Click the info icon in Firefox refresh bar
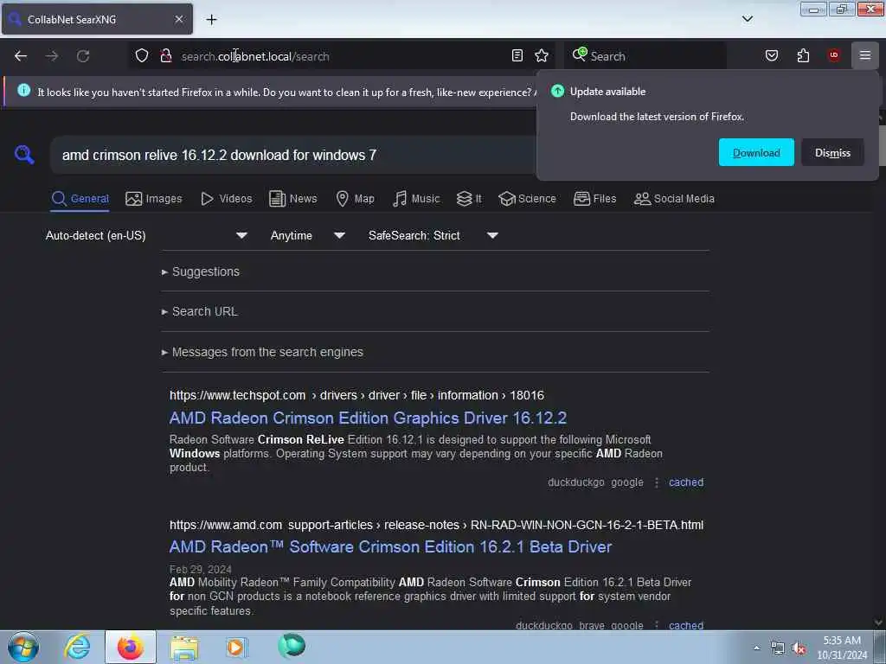The height and width of the screenshot is (664, 886). (23, 90)
